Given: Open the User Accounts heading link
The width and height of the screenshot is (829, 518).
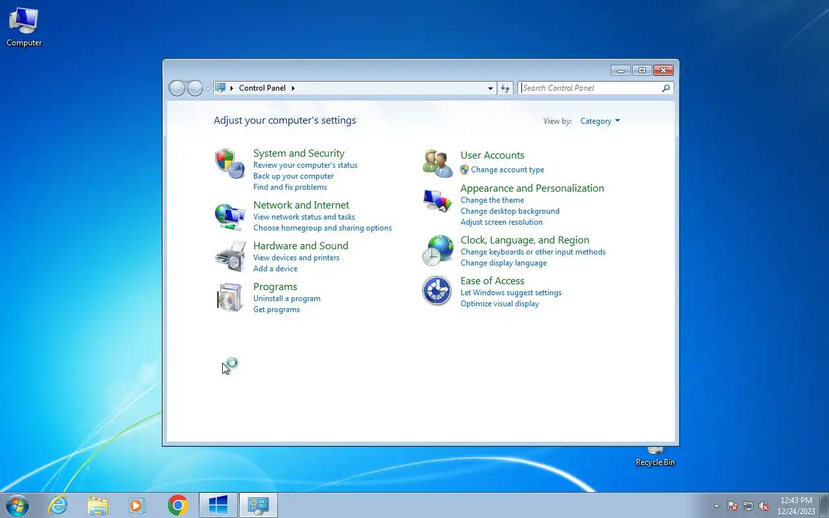Looking at the screenshot, I should 492,155.
